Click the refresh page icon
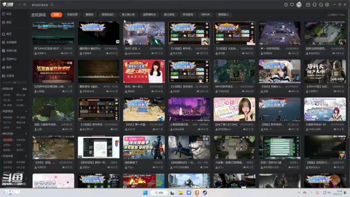The image size is (350, 197). (24, 5)
